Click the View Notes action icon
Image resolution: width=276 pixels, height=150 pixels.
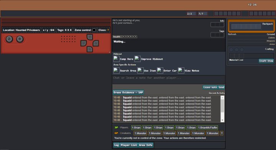coord(181,71)
